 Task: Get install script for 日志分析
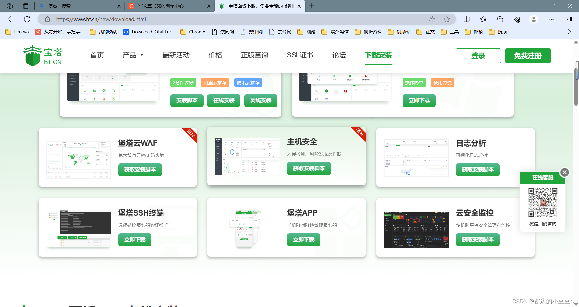[478, 170]
